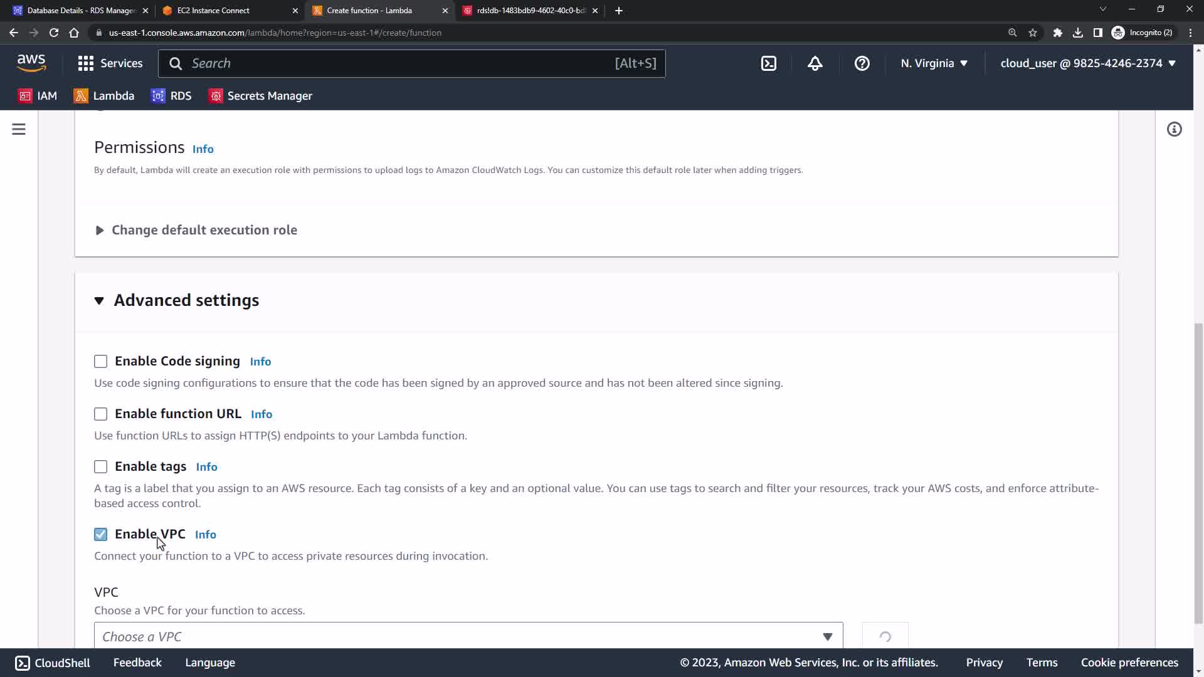Click the help question mark icon
This screenshot has width=1204, height=677.
862,63
